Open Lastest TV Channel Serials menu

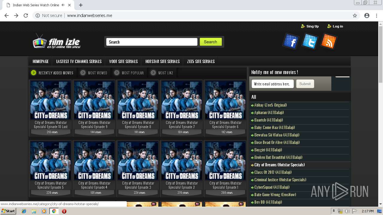(79, 62)
